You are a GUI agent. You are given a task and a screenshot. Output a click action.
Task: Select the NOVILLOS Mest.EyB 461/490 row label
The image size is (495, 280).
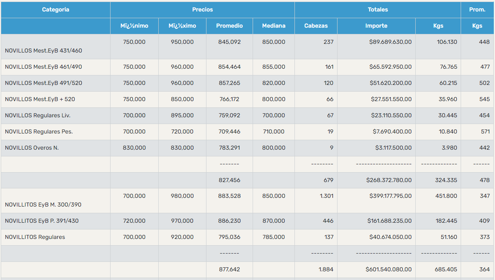point(43,67)
